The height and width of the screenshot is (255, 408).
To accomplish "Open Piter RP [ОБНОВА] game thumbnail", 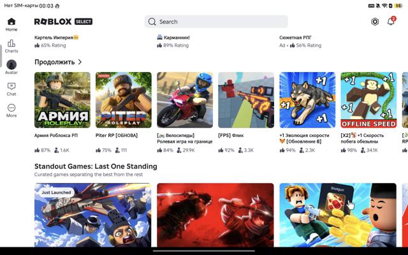I will pyautogui.click(x=124, y=100).
